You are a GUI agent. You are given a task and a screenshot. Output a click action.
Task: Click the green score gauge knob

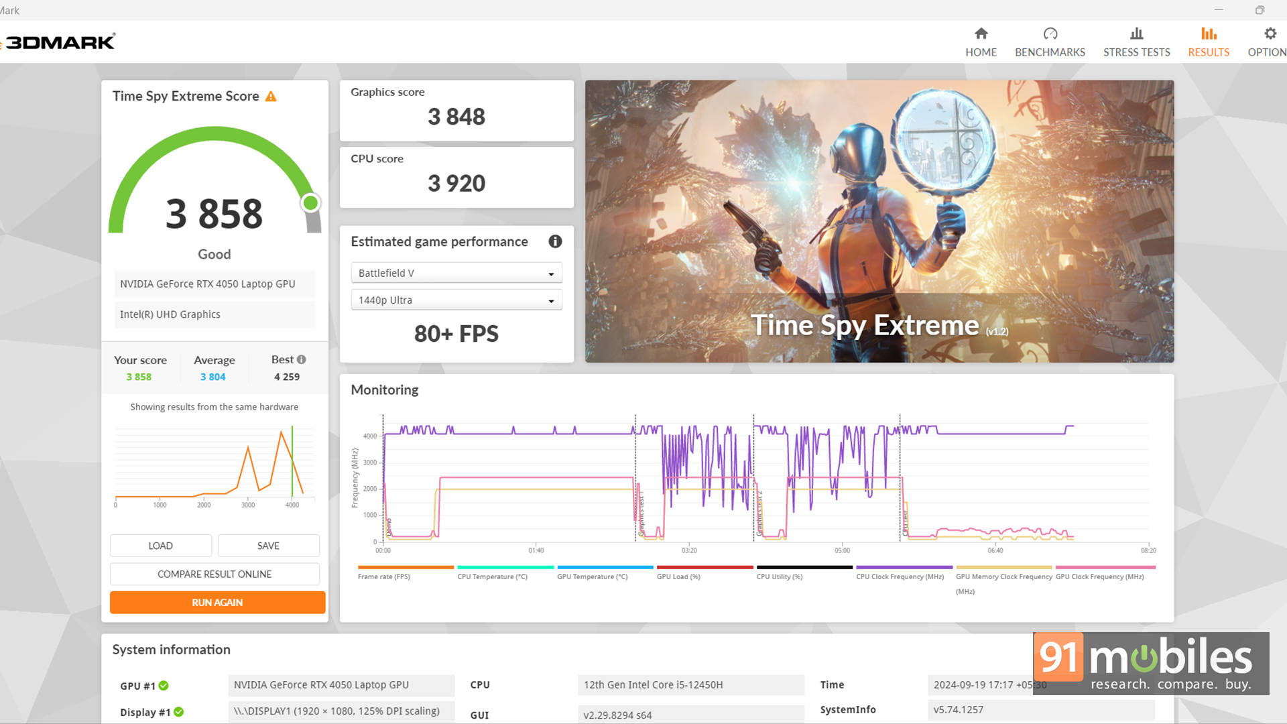(x=310, y=202)
